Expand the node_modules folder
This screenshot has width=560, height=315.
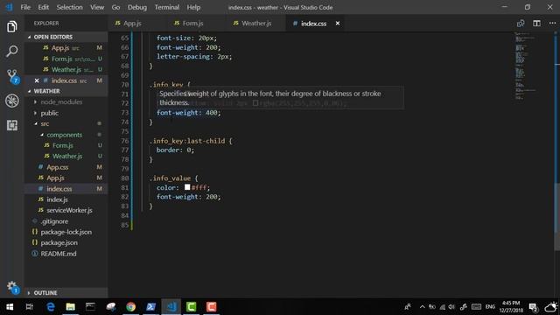point(61,102)
